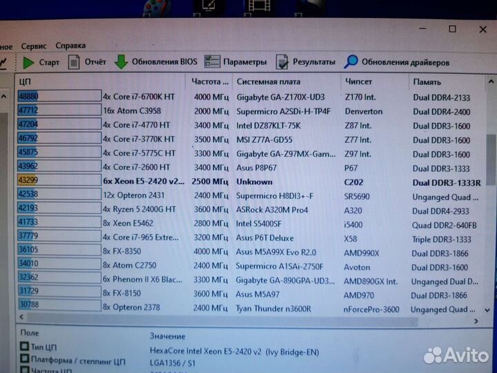Select the 30788 score bar
497x373 pixels.
tap(59, 304)
